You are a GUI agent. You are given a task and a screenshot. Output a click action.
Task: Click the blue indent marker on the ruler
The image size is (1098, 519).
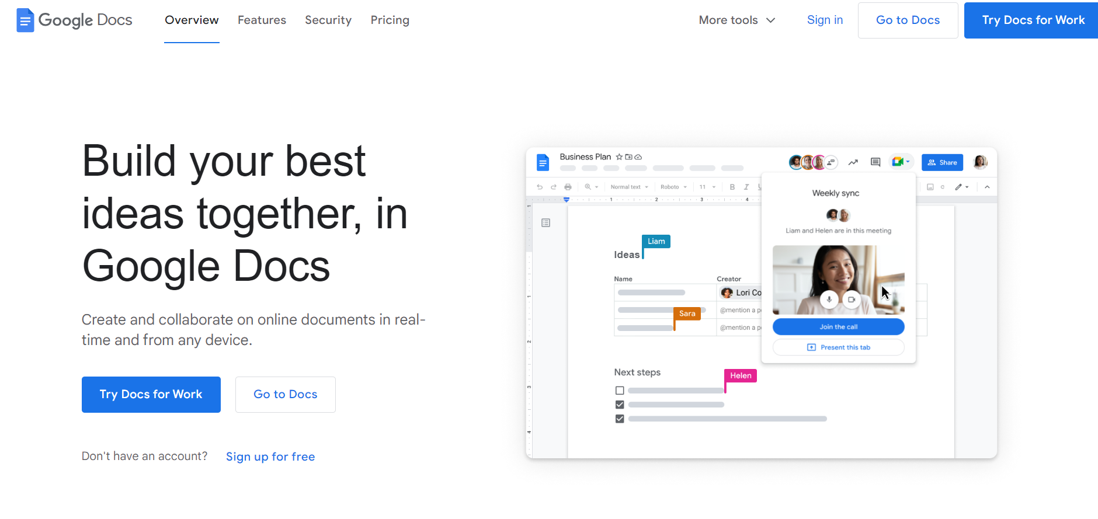(567, 200)
